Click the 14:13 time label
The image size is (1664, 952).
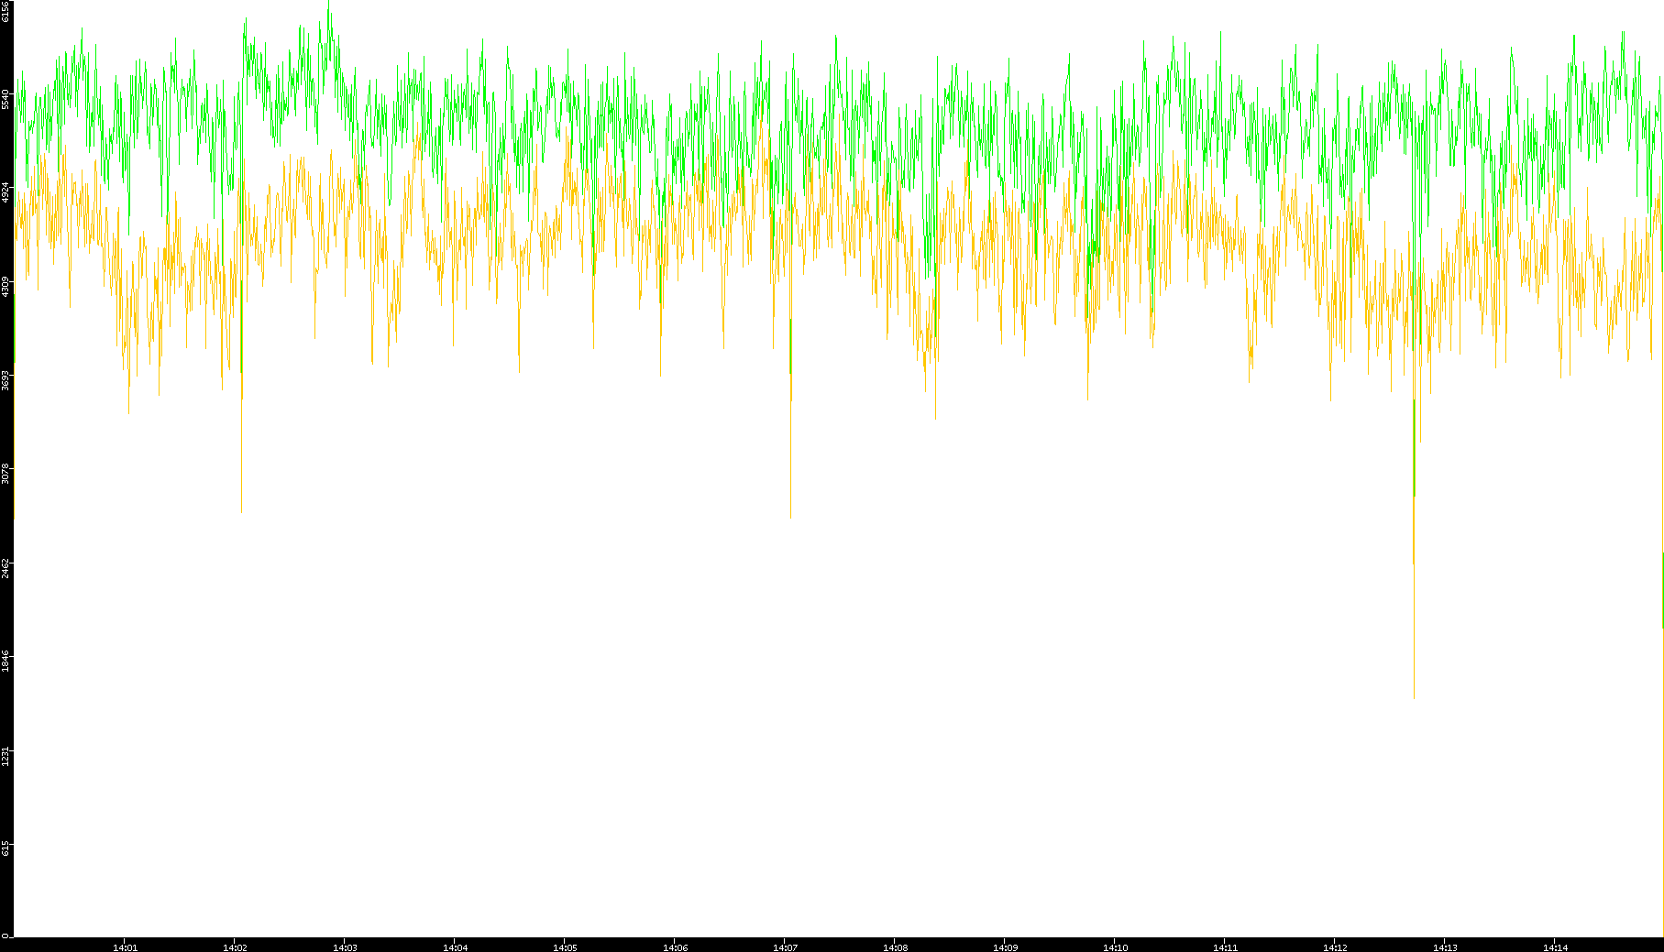coord(1445,947)
